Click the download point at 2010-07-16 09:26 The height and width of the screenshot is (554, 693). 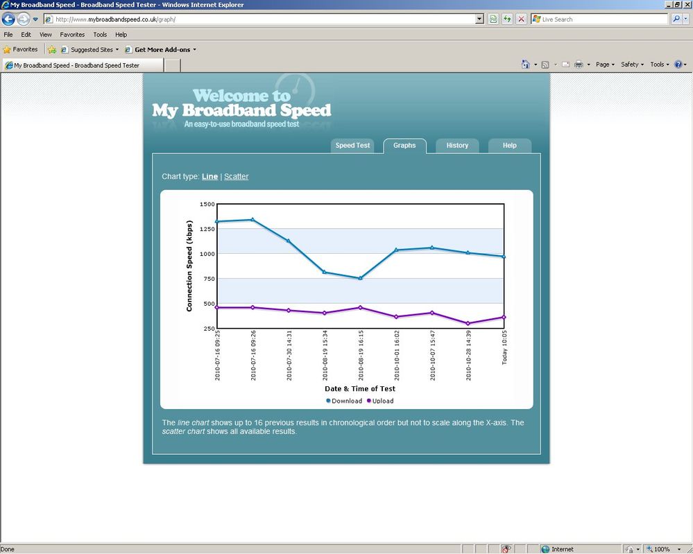coord(253,219)
